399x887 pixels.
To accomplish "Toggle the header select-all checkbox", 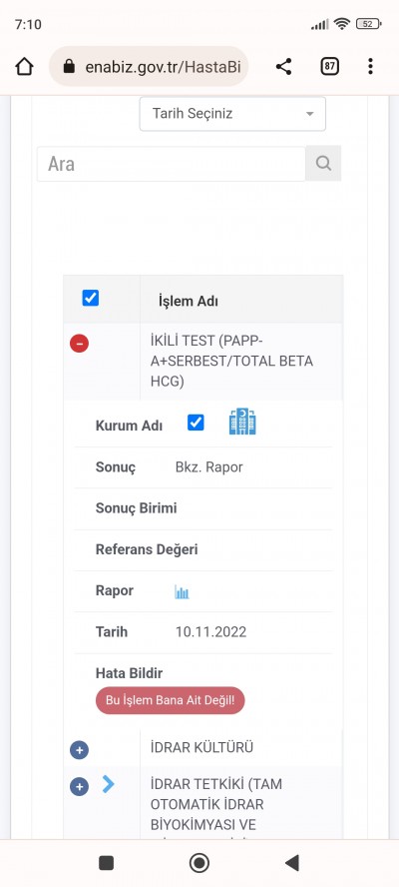I will tap(91, 298).
